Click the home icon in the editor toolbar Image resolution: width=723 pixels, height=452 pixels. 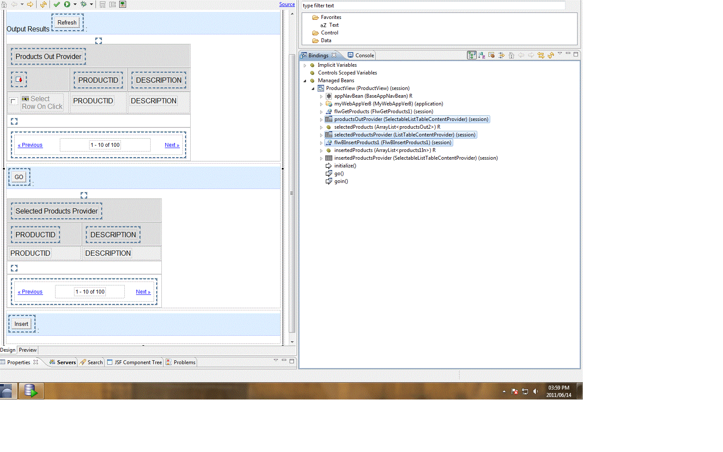pyautogui.click(x=4, y=4)
